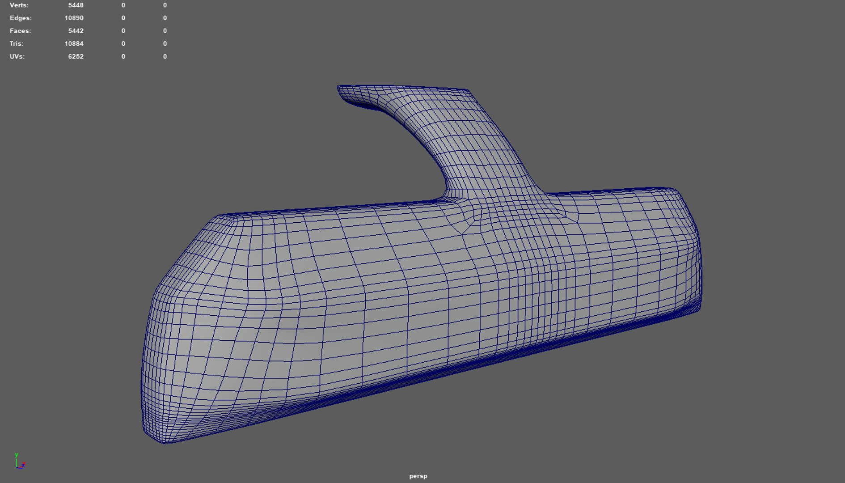
Task: Click the UVs count value 6252
Action: (x=76, y=57)
